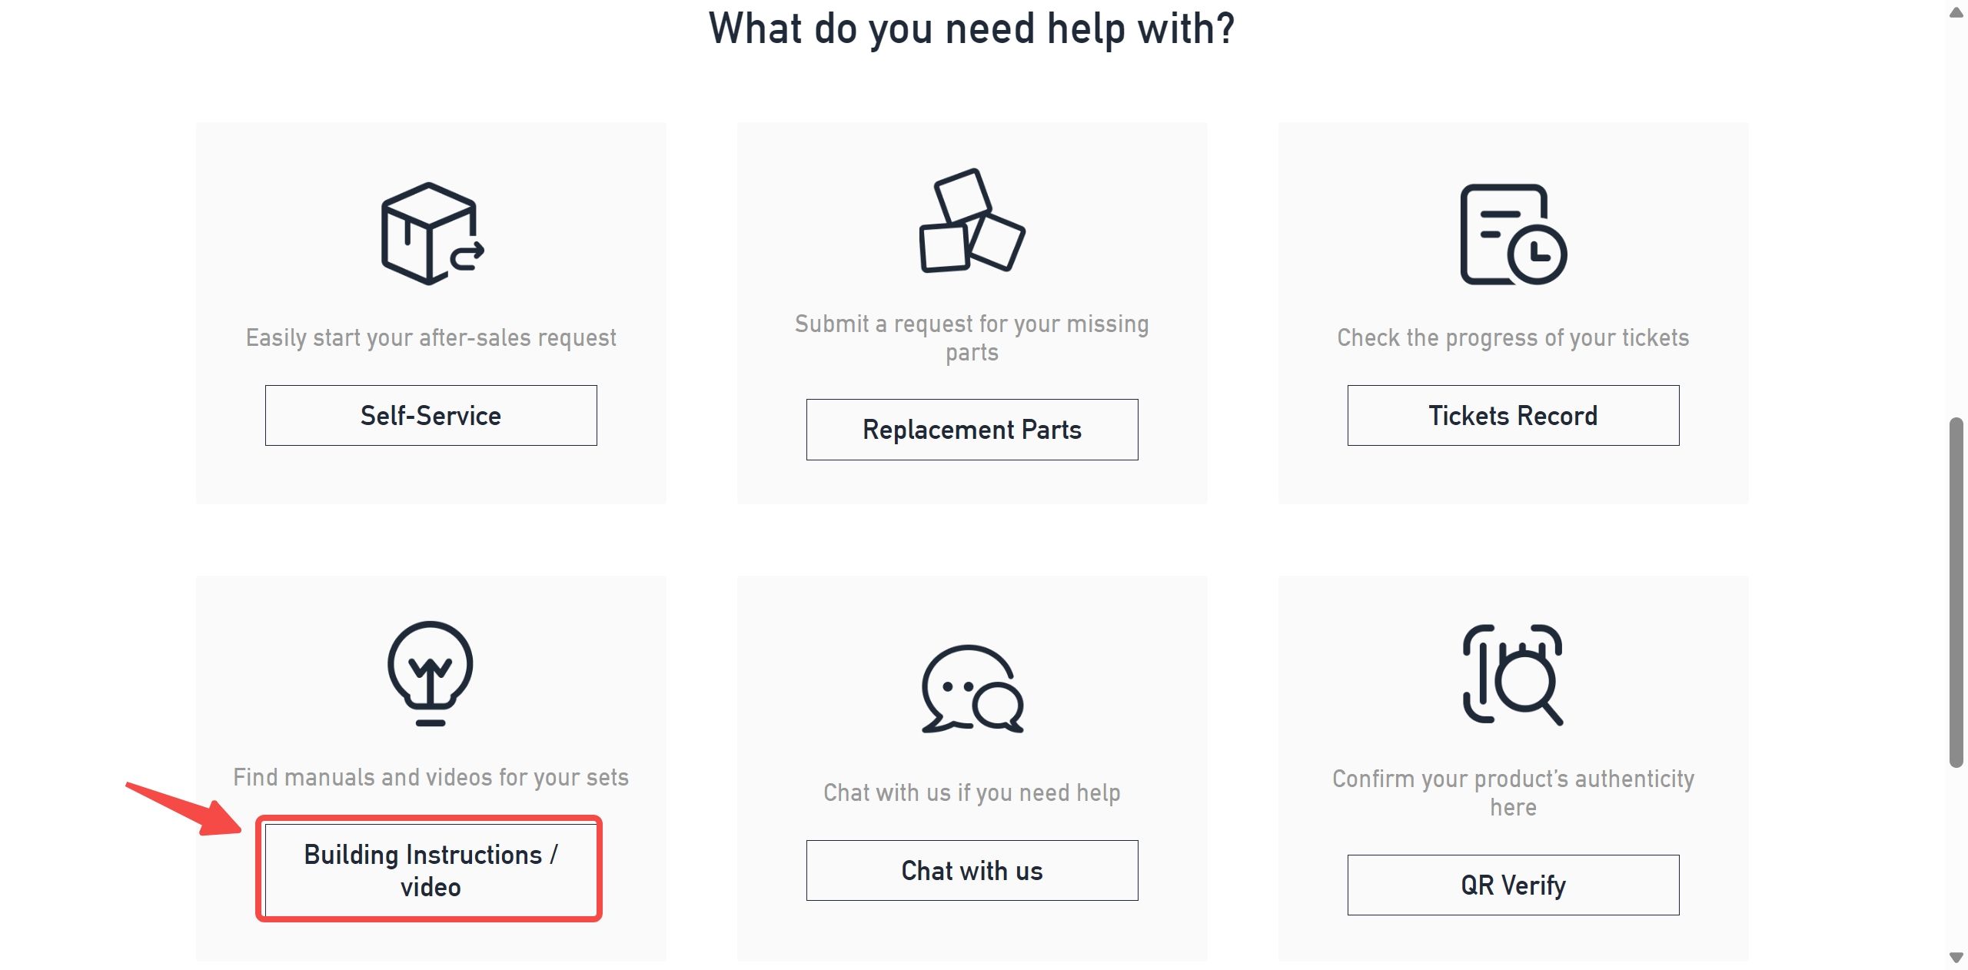This screenshot has width=1968, height=970.
Task: Start a conversation via Chat with us button
Action: click(x=972, y=871)
